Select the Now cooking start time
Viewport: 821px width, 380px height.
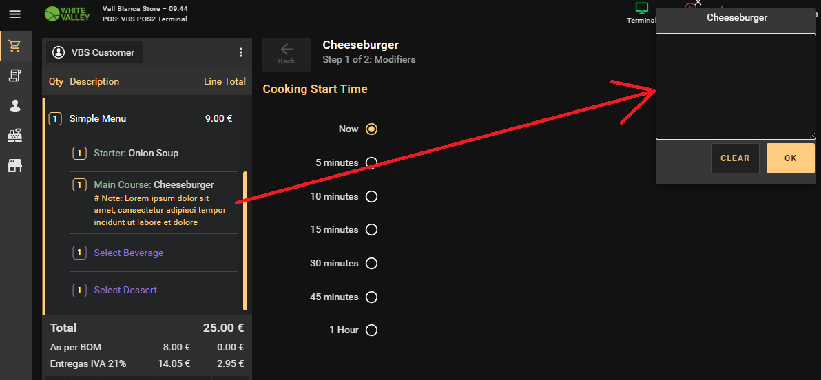(372, 129)
